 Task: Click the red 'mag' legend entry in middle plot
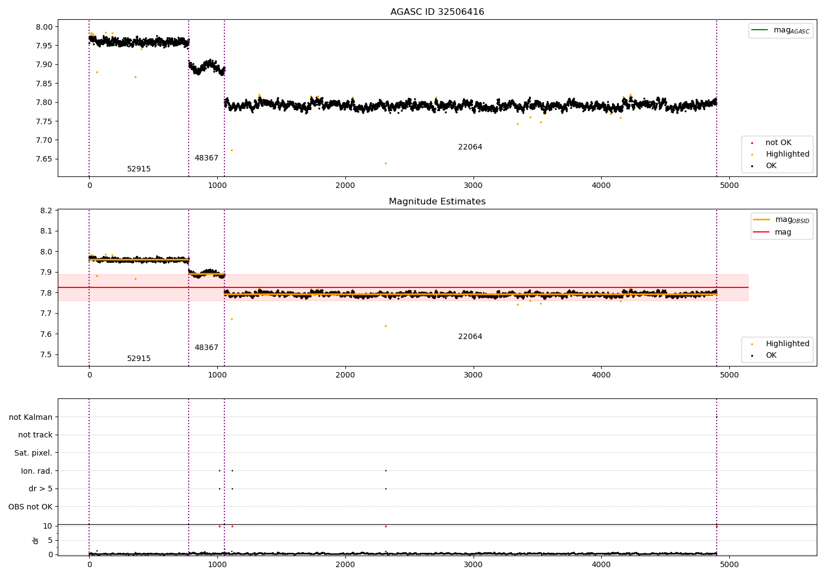pos(773,232)
